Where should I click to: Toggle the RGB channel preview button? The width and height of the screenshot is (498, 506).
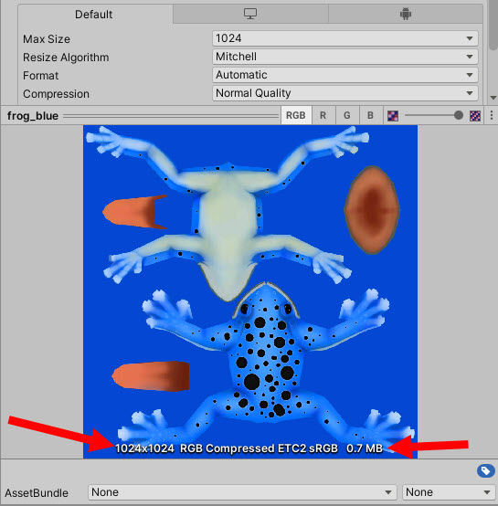click(296, 115)
